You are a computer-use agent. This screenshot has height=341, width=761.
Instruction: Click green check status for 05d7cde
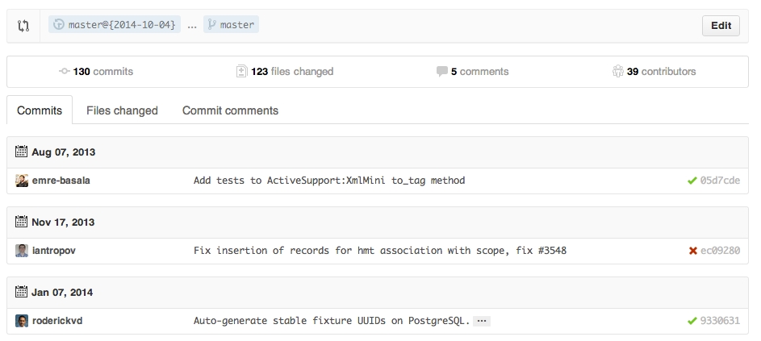(x=692, y=181)
